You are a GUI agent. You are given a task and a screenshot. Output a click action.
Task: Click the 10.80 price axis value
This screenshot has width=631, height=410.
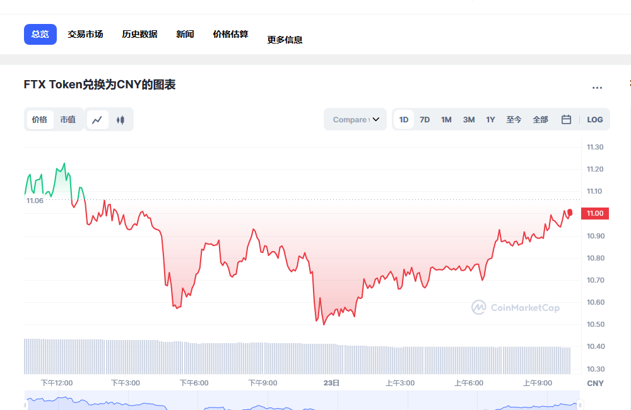pos(595,258)
